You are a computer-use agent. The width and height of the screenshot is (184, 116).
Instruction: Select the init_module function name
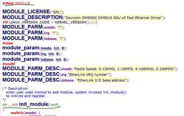click(x=34, y=104)
